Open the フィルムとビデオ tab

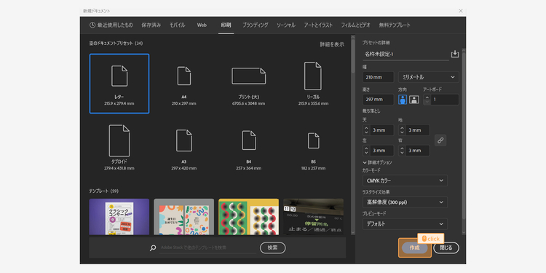coord(355,25)
